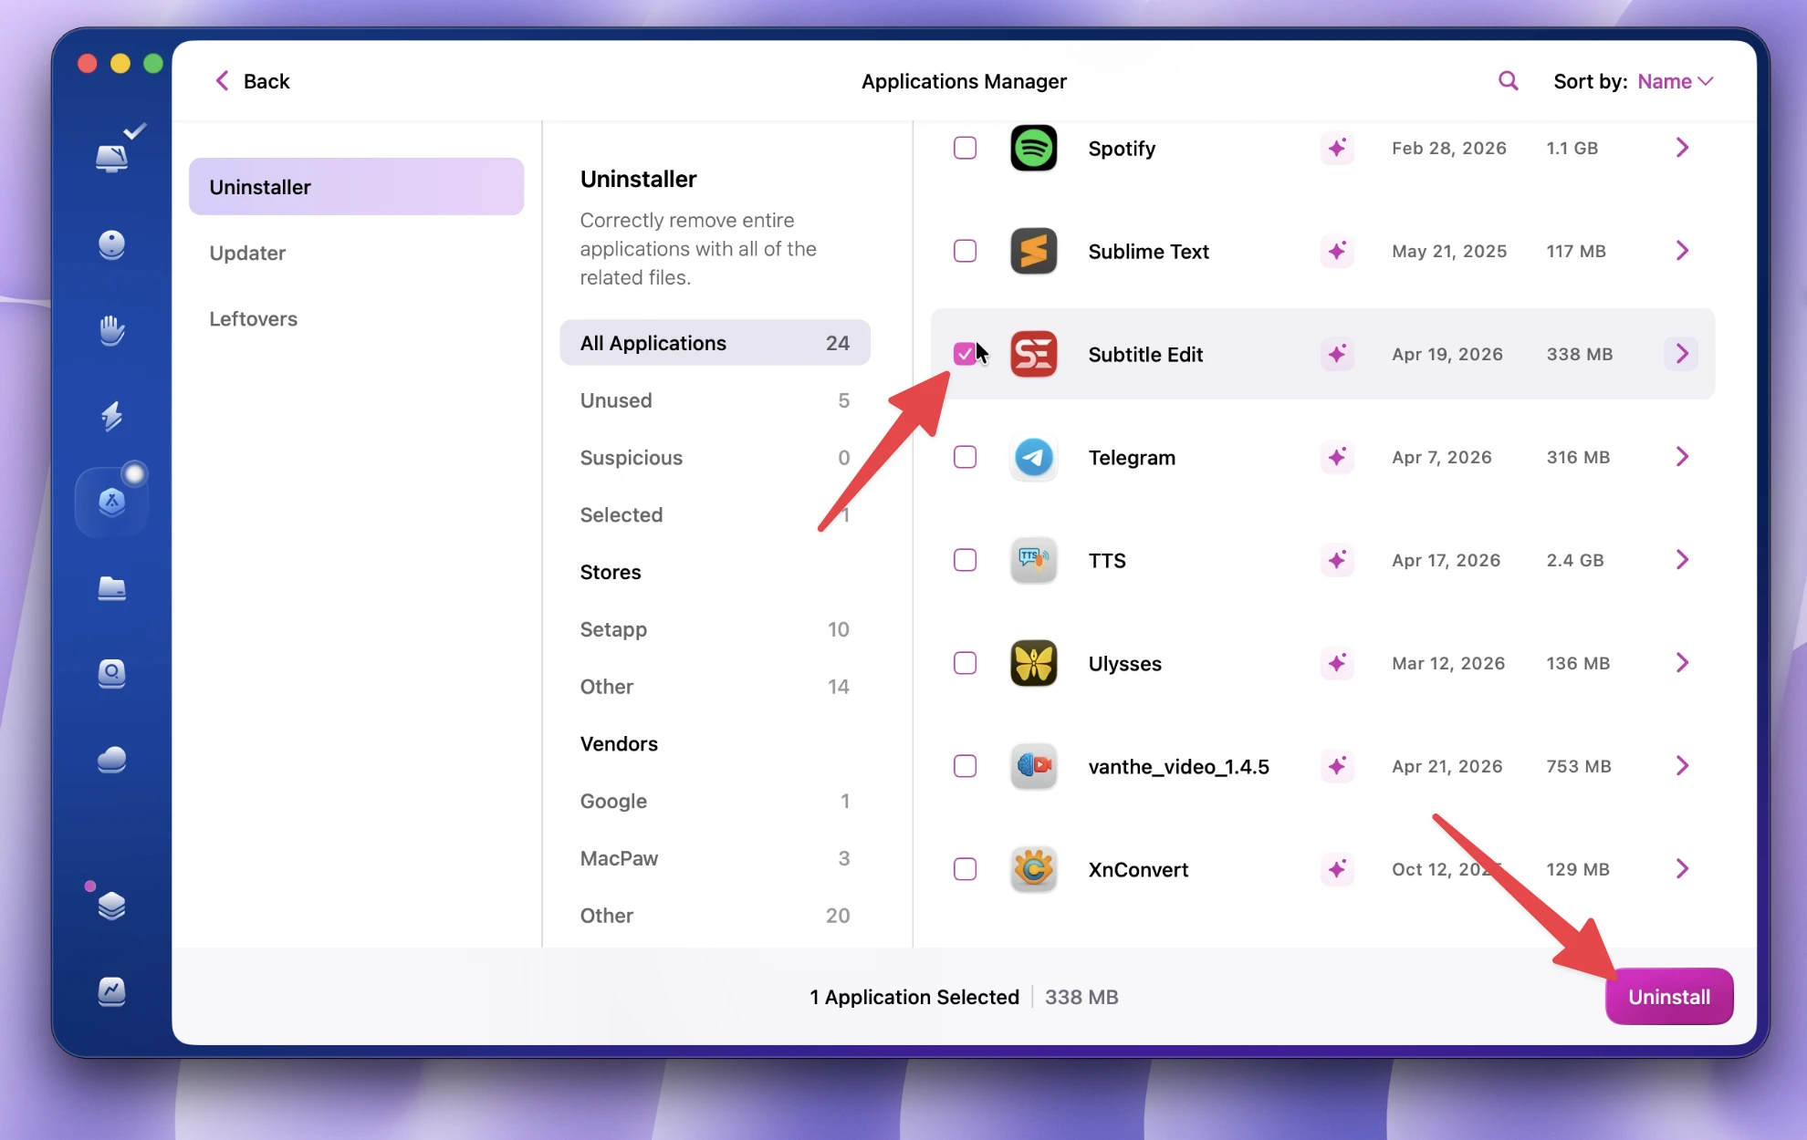1807x1140 pixels.
Task: Click the TTS app icon
Action: 1033,560
